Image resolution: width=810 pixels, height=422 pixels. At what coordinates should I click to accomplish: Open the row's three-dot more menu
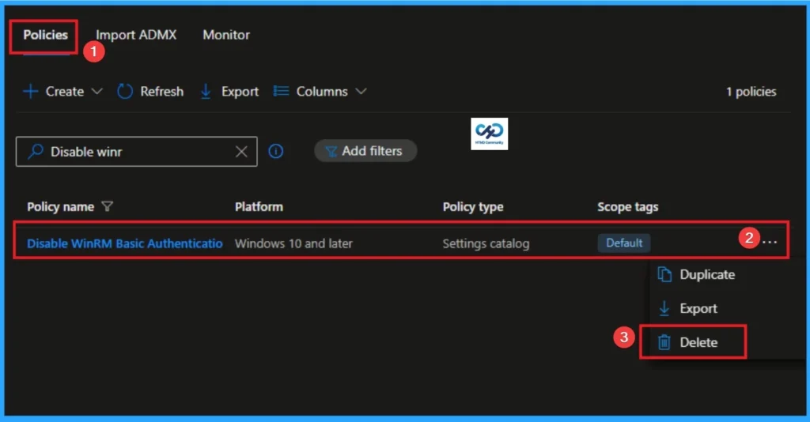click(770, 242)
